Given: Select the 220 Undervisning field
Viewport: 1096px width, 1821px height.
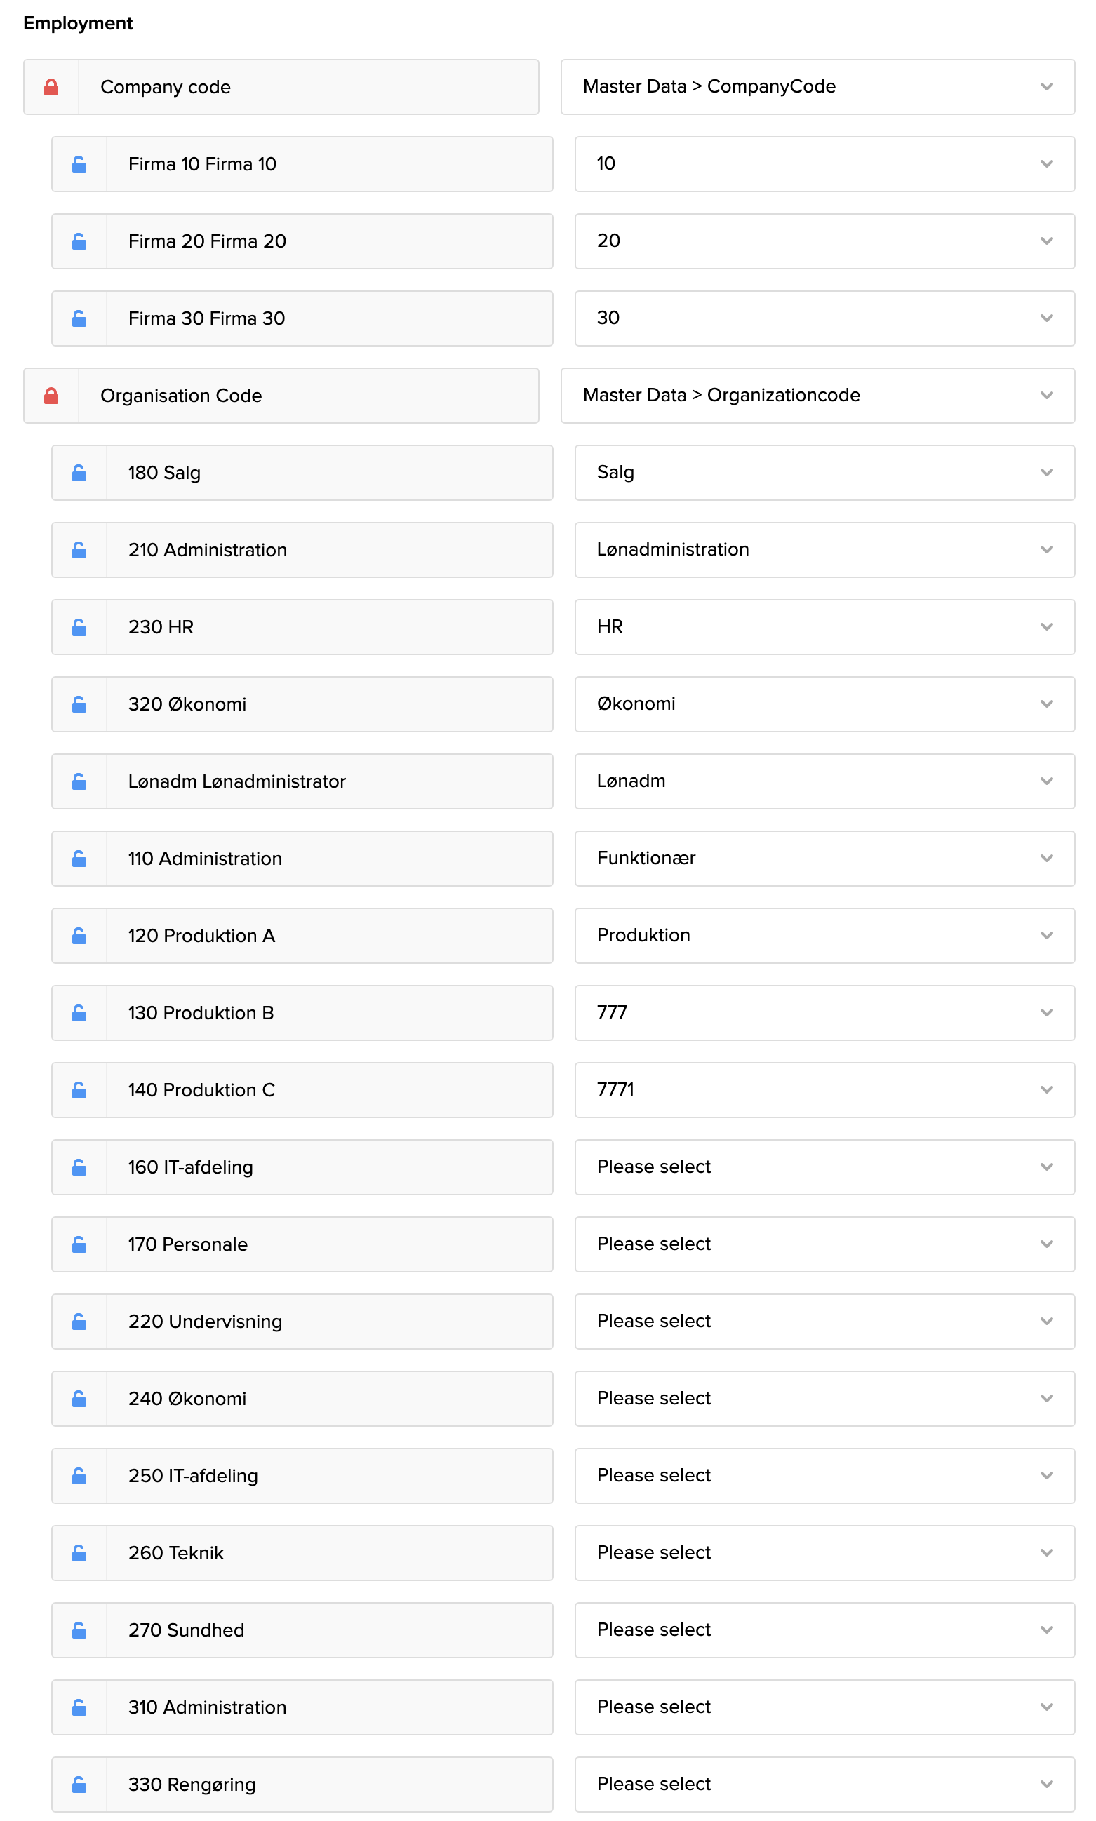Looking at the screenshot, I should point(328,1321).
